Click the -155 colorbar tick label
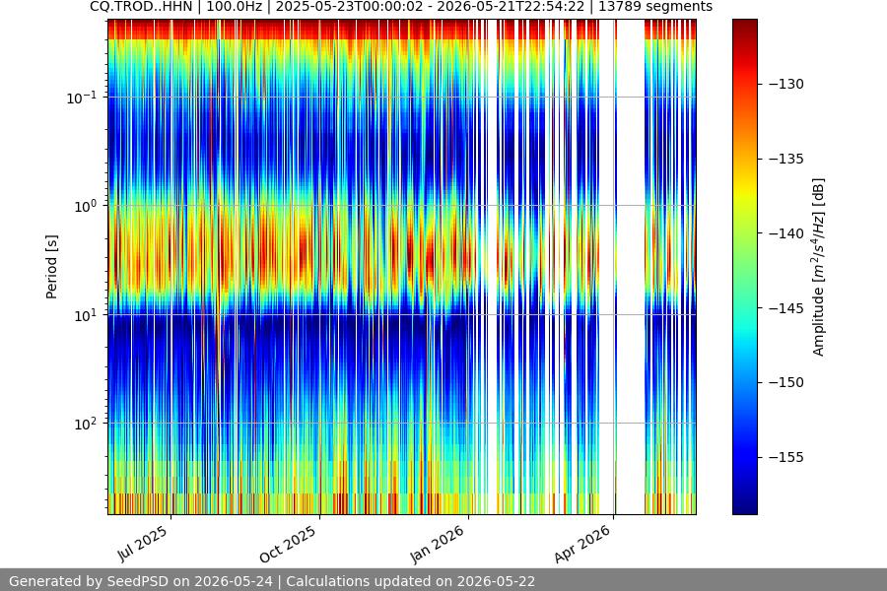The width and height of the screenshot is (887, 591). 786,457
